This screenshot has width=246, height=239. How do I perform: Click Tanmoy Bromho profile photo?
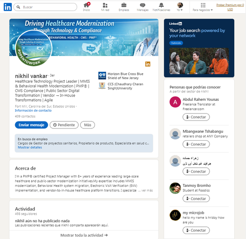(x=175, y=188)
